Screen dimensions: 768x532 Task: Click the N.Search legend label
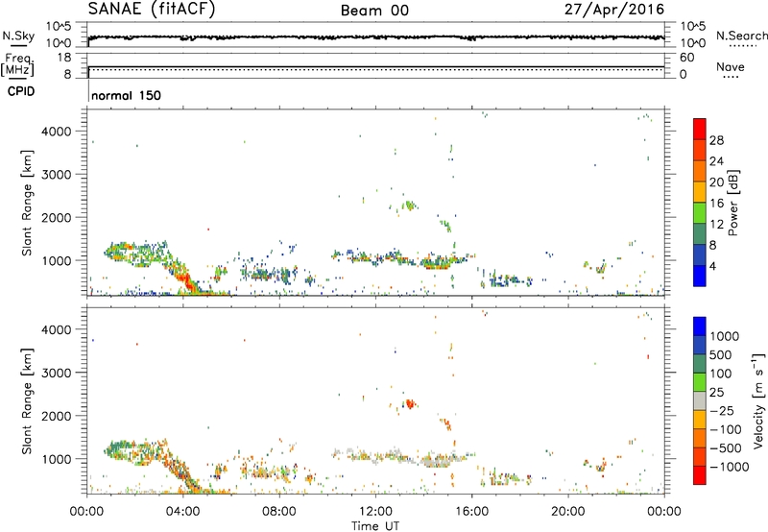[x=741, y=36]
